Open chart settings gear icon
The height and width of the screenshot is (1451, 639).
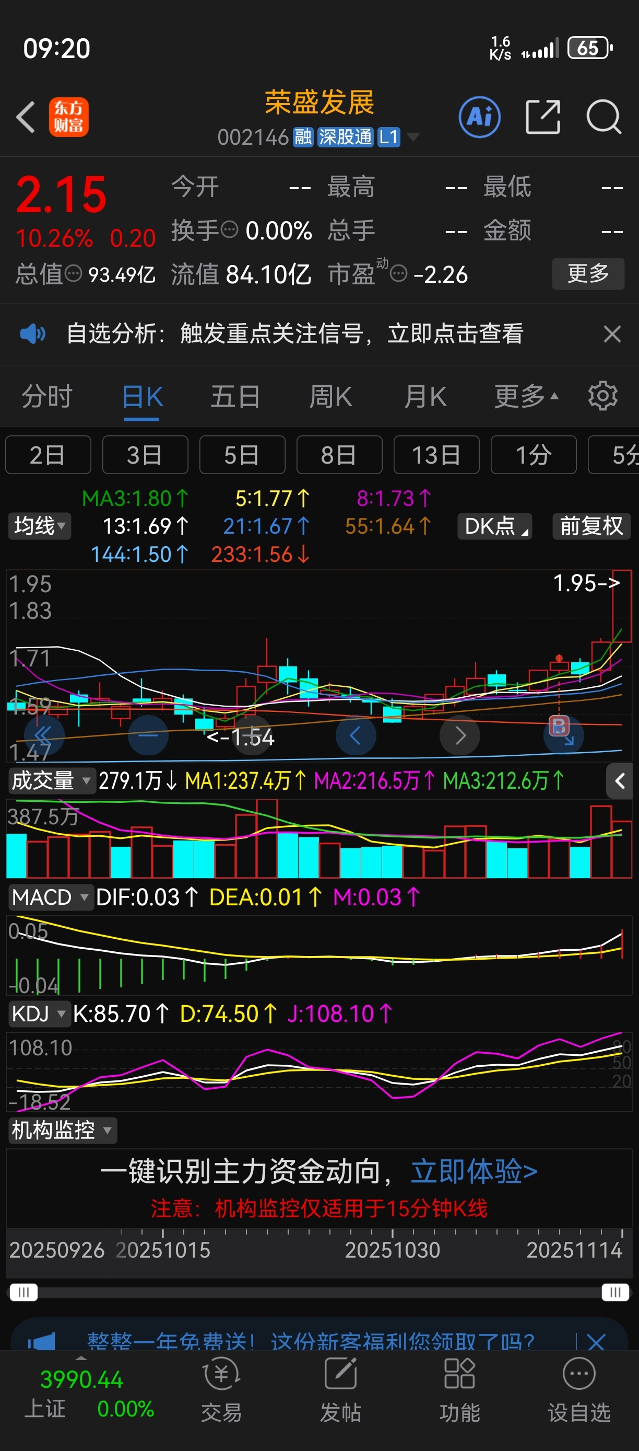click(x=602, y=396)
